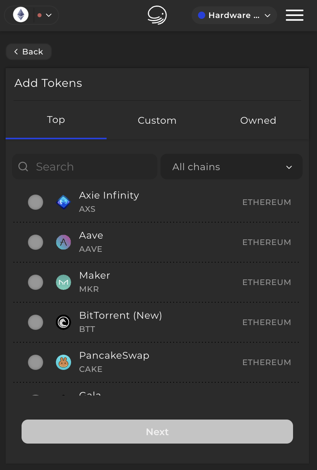Click the PancakeSwap bunny icon
The width and height of the screenshot is (317, 470).
63,362
